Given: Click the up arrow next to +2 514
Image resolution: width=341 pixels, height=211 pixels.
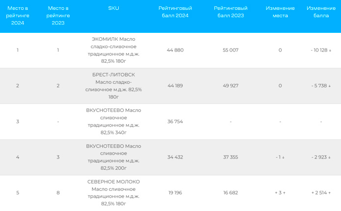Looking at the screenshot, I should pos(330,193).
